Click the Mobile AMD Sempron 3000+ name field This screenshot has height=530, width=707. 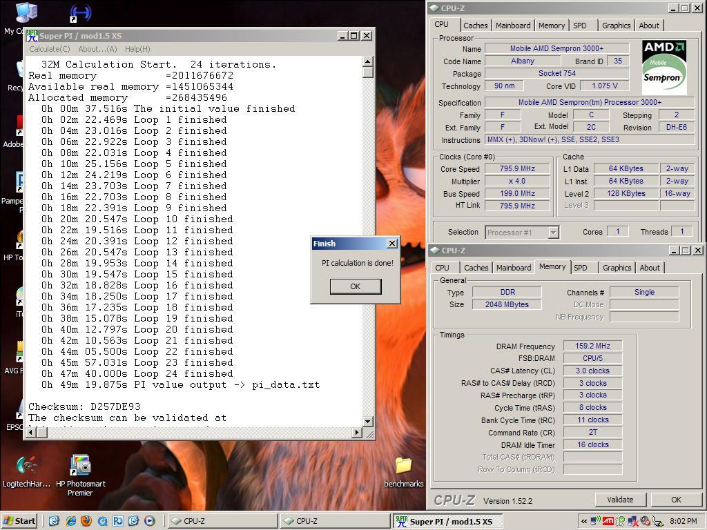[556, 48]
